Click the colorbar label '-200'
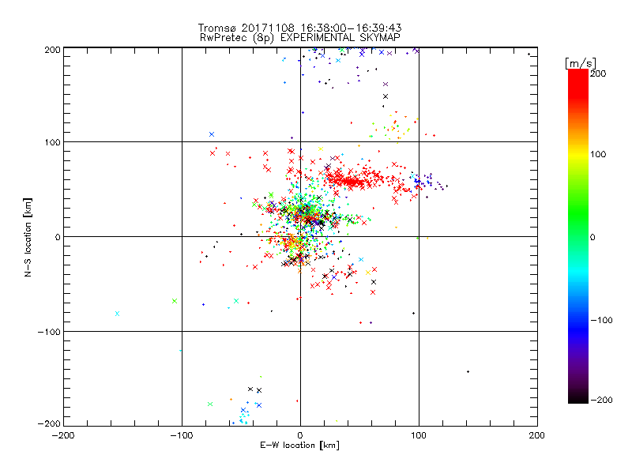The height and width of the screenshot is (474, 632). pyautogui.click(x=601, y=400)
